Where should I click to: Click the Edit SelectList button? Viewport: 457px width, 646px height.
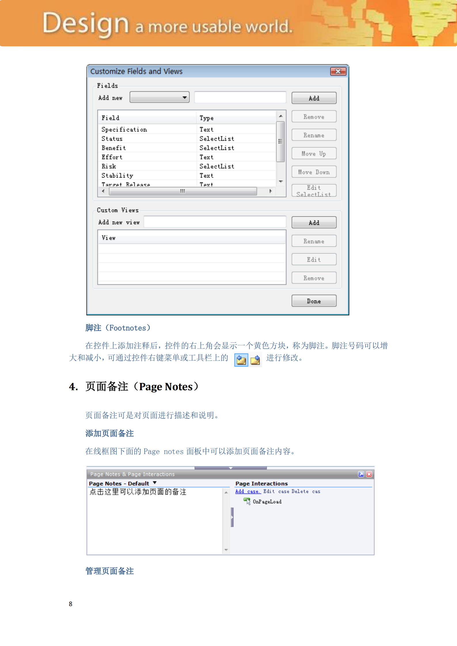[x=314, y=190]
